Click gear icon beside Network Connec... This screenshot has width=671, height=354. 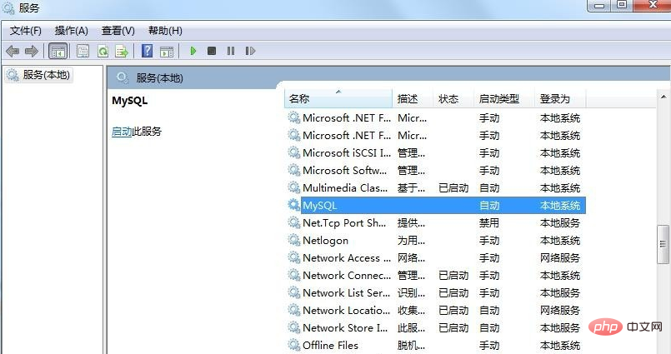(293, 276)
